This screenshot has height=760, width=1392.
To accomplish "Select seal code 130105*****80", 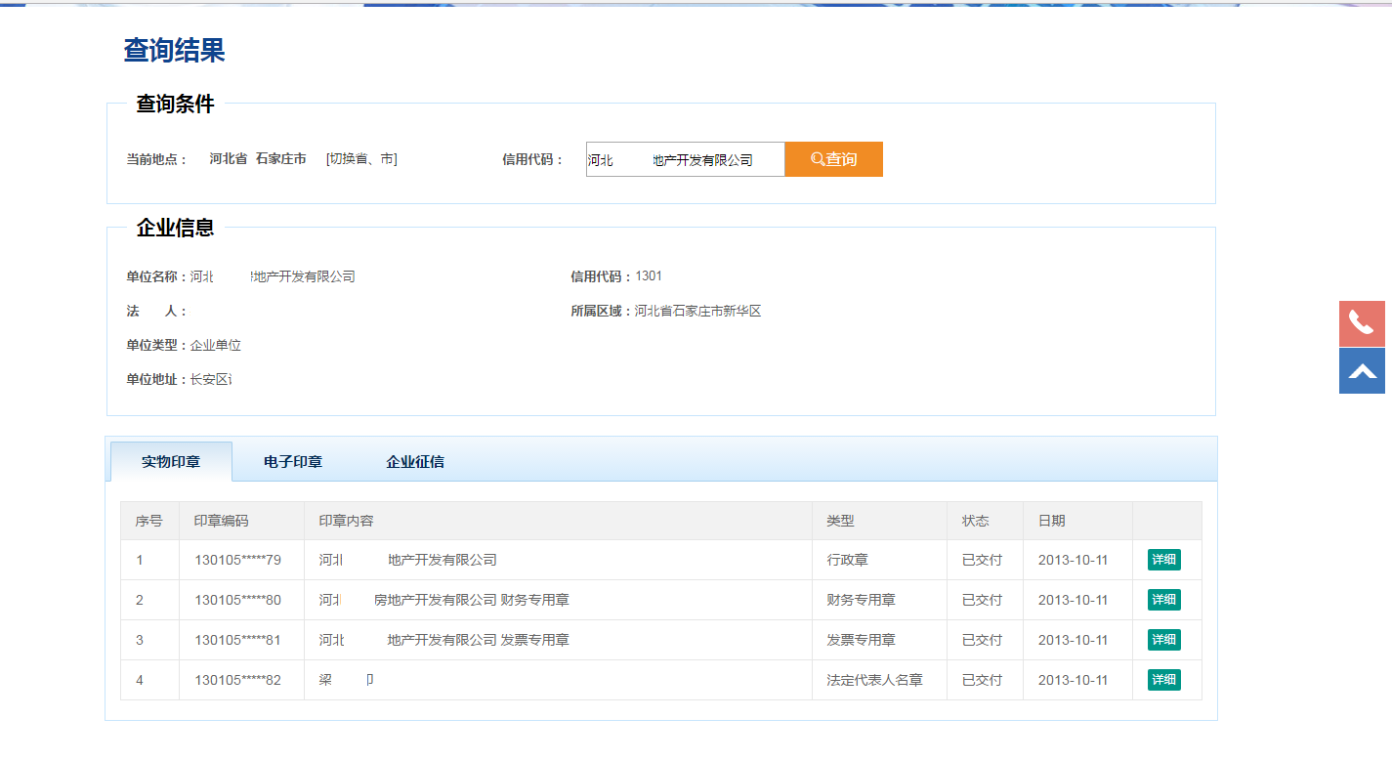I will [237, 600].
